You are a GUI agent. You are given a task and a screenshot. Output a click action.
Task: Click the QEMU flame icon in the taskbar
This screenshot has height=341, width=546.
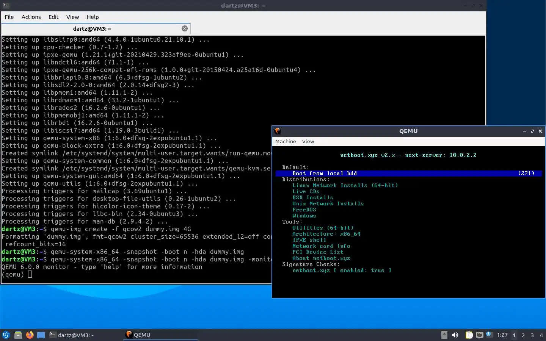pyautogui.click(x=129, y=335)
